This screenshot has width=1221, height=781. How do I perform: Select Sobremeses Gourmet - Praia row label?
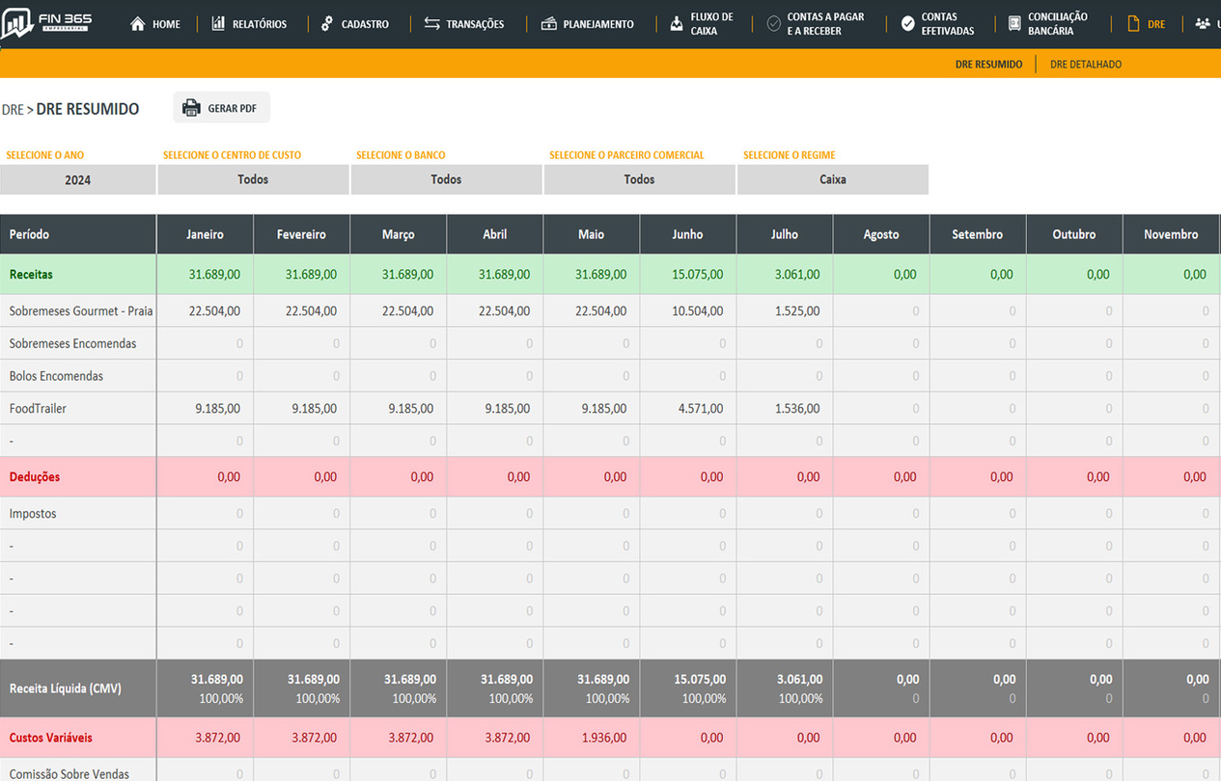pyautogui.click(x=81, y=310)
